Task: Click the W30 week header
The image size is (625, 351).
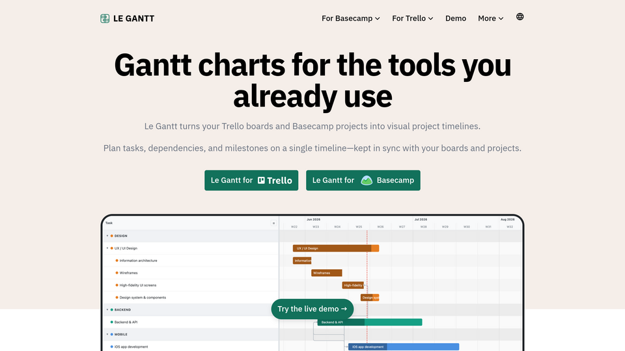Action: coord(466,227)
